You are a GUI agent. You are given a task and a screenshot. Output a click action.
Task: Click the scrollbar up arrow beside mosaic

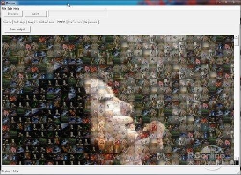(236, 37)
